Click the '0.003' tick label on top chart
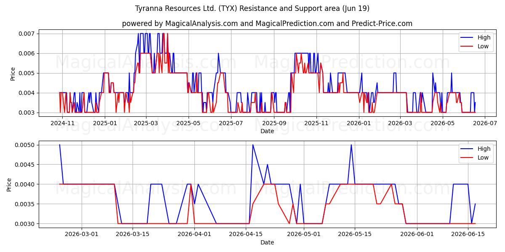The width and height of the screenshot is (505, 252). pyautogui.click(x=28, y=113)
